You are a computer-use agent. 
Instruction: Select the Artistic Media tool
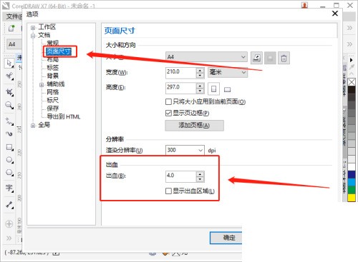pos(9,133)
